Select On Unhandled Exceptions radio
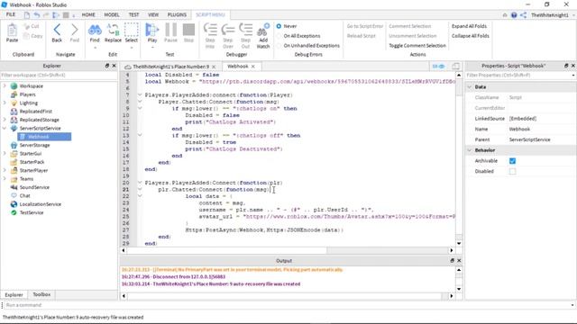 tap(279, 46)
